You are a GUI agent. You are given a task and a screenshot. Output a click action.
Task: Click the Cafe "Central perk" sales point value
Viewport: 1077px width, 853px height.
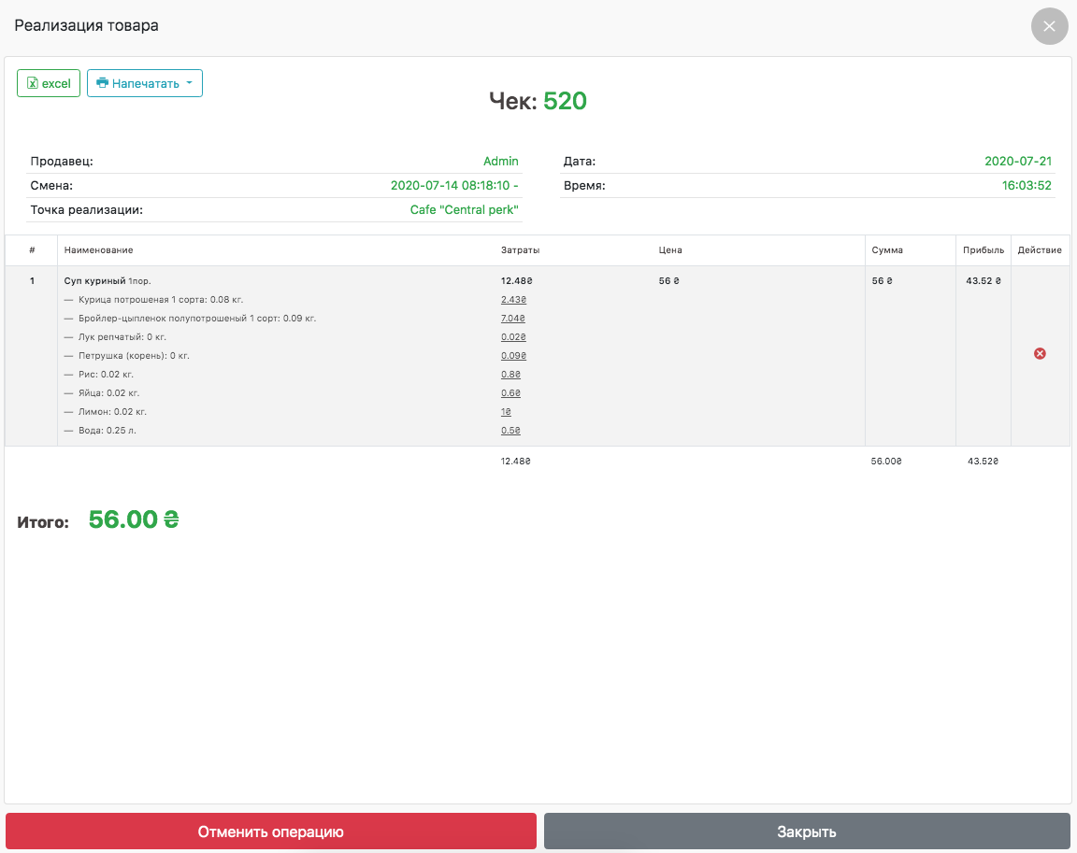click(464, 210)
